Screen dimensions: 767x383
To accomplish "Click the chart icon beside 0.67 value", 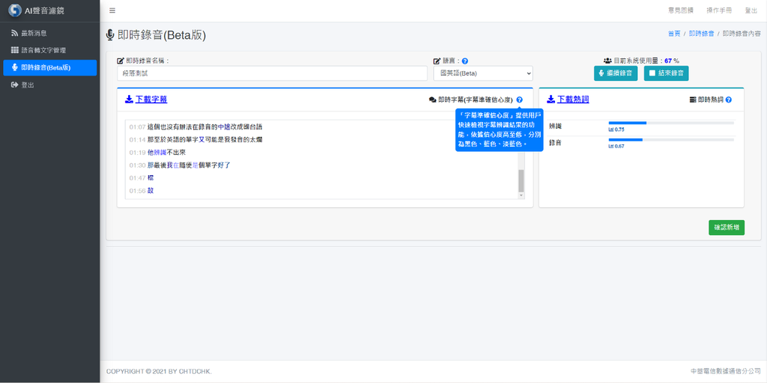I will (611, 147).
